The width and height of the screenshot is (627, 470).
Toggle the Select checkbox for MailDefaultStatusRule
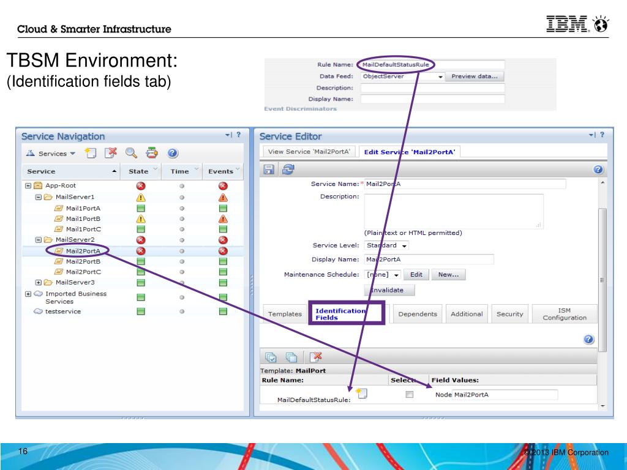pyautogui.click(x=409, y=395)
